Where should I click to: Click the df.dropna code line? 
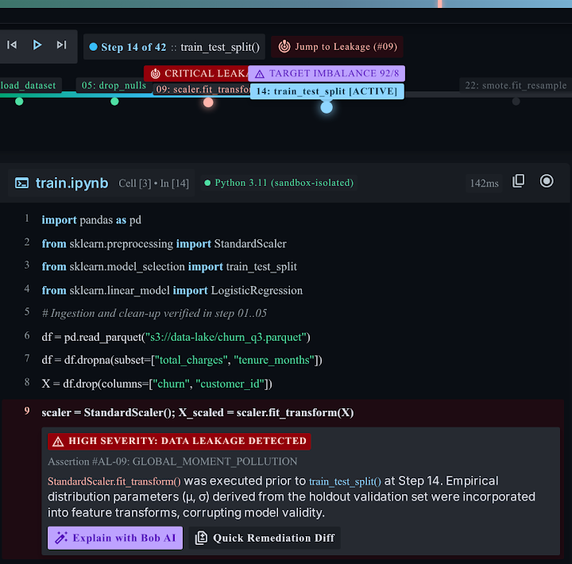(x=182, y=360)
